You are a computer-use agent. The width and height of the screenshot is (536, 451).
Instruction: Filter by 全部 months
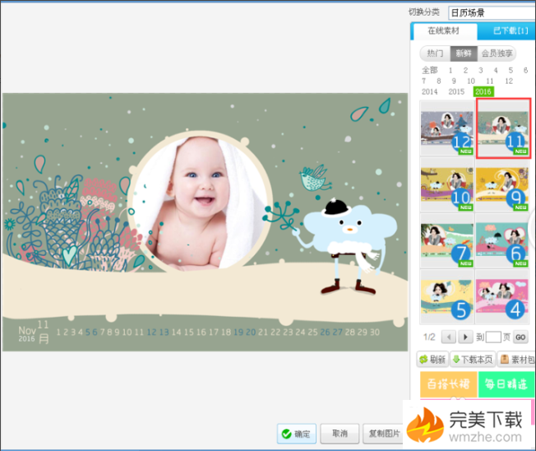[x=430, y=70]
